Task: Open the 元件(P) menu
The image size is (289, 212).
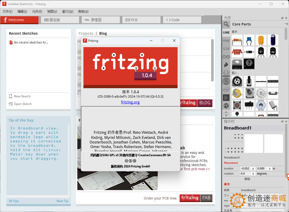Action: click(x=37, y=11)
